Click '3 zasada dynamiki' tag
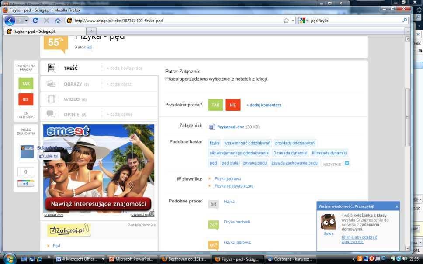The height and width of the screenshot is (264, 423). pyautogui.click(x=290, y=153)
